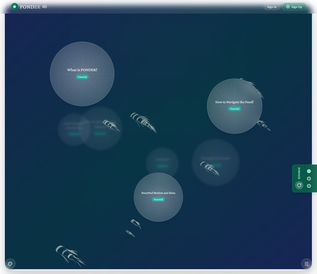
Task: Click Tutorial tag under 'How to Navigate the Pond?'
Action: (235, 109)
